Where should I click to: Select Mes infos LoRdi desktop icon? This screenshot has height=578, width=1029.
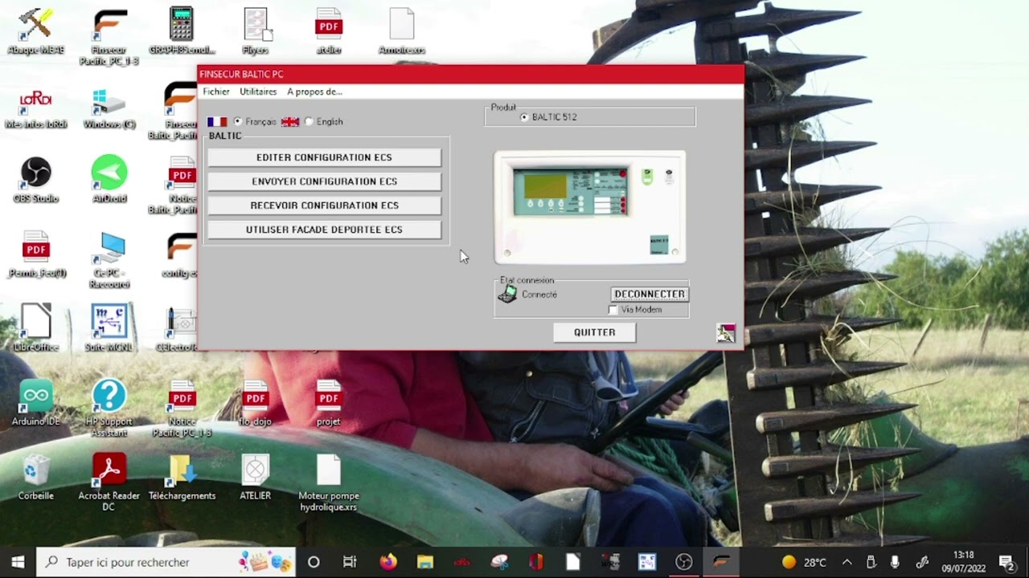coord(36,108)
